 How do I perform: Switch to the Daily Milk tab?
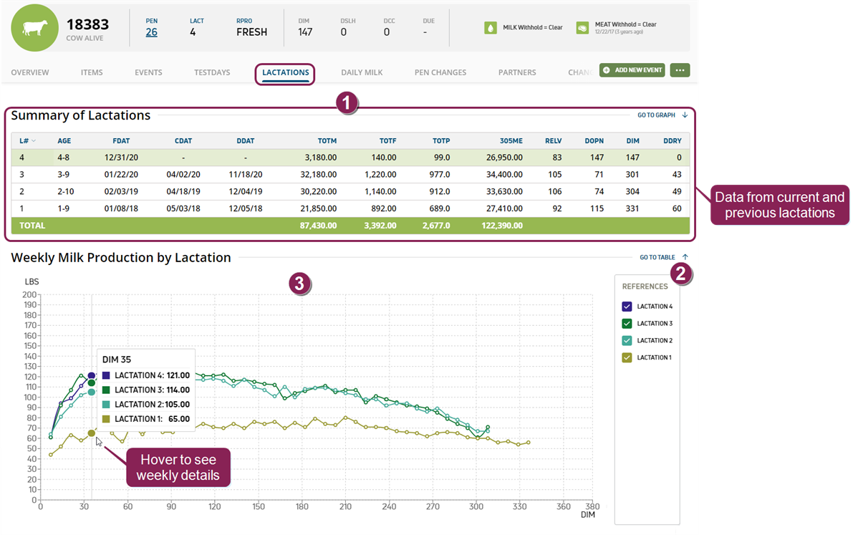coord(362,72)
